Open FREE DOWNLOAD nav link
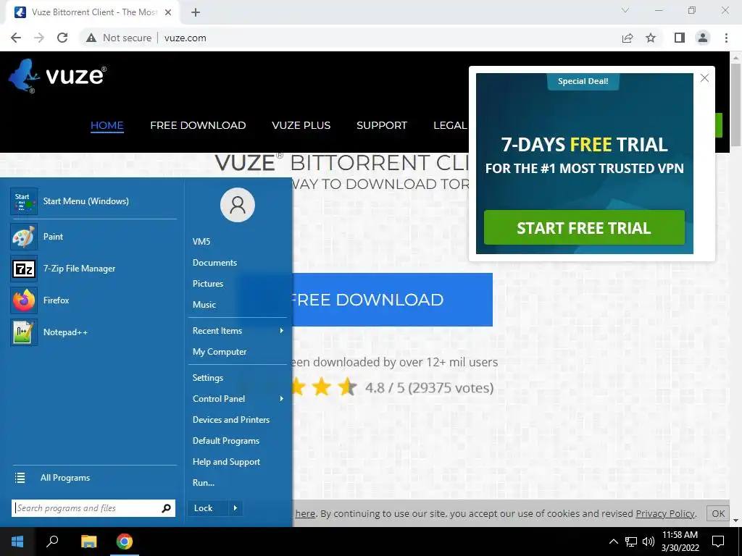This screenshot has height=556, width=742. click(x=198, y=125)
